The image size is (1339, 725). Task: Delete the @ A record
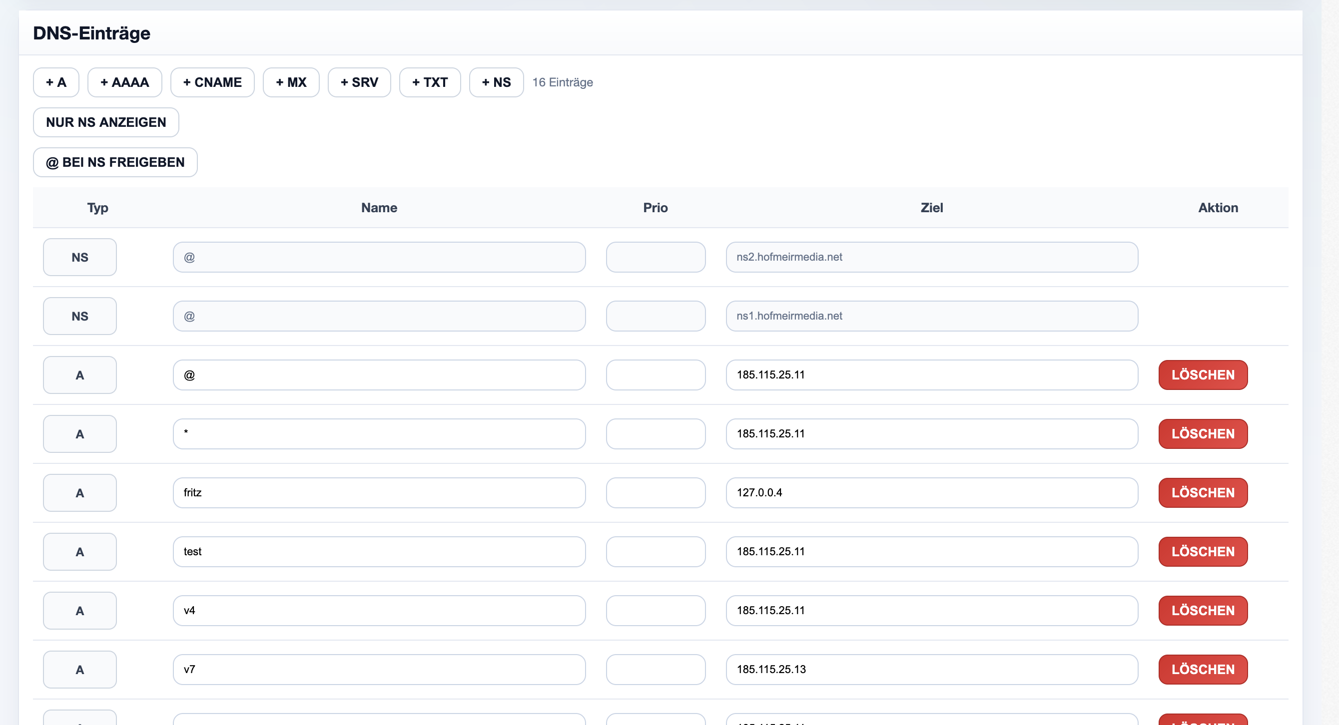coord(1202,374)
